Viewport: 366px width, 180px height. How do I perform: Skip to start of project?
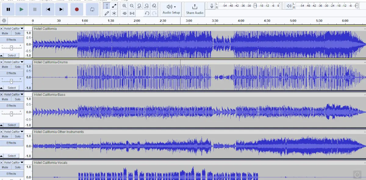tap(48, 9)
